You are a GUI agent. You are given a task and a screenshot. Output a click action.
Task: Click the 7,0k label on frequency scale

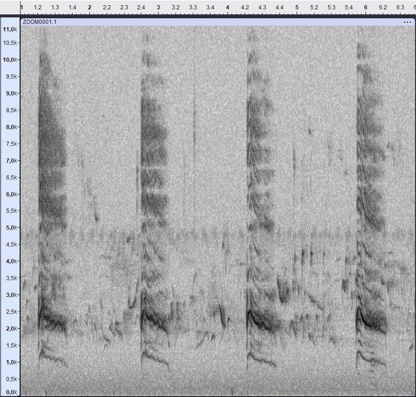(x=12, y=161)
